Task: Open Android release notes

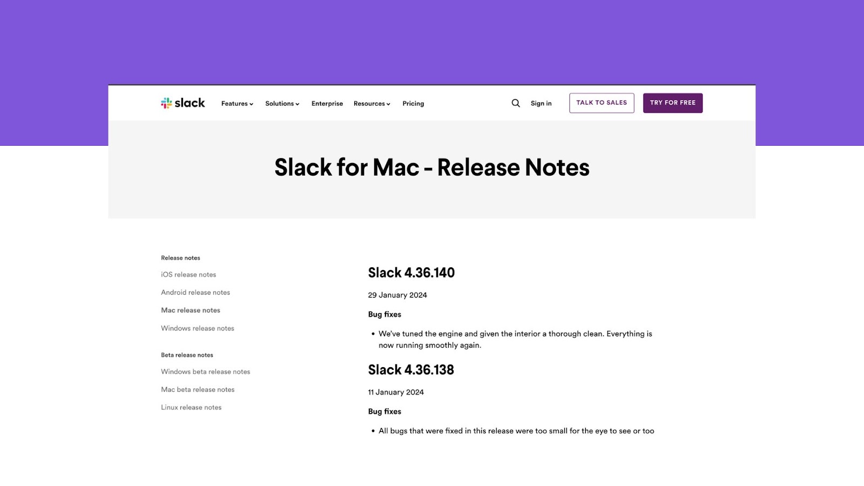Action: (195, 292)
